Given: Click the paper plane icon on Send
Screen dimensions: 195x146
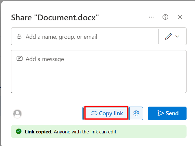Looking at the screenshot, I should point(161,113).
